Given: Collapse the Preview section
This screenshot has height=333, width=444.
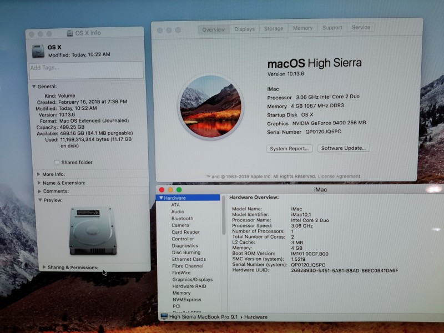Looking at the screenshot, I should click(x=40, y=200).
